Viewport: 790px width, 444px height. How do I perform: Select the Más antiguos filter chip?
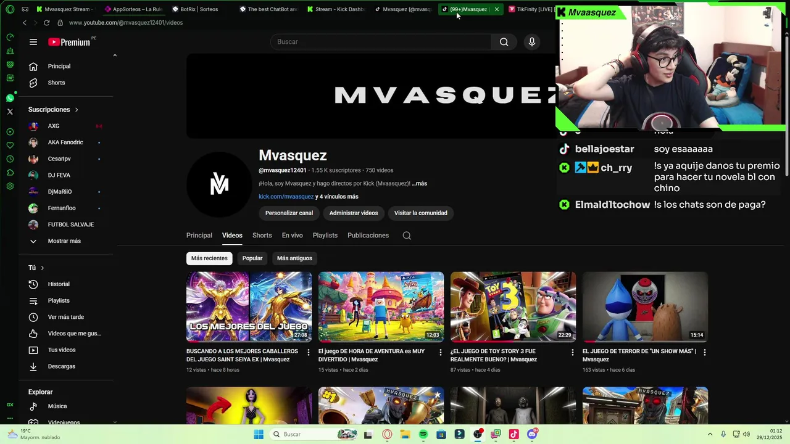(294, 258)
